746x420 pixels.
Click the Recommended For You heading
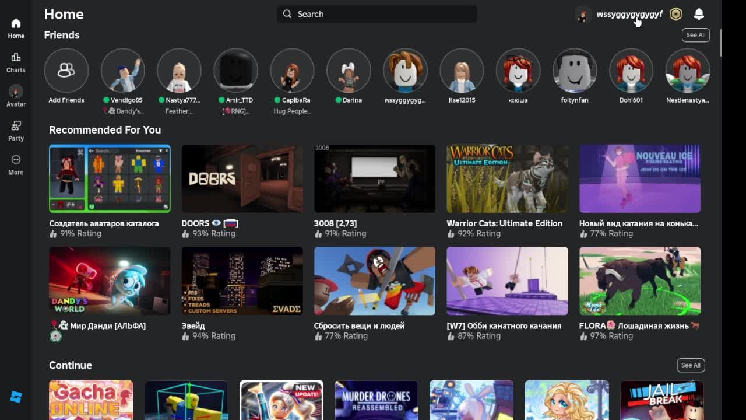coord(105,130)
